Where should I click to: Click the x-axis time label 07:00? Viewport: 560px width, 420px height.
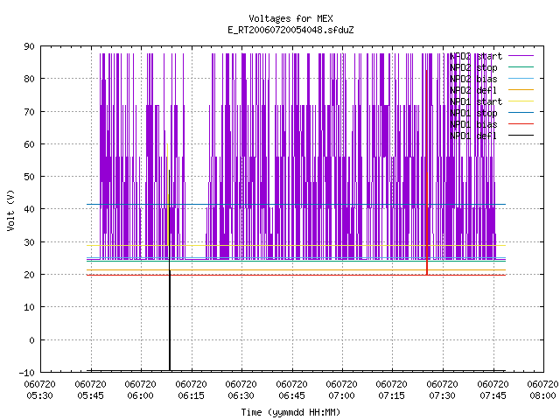click(342, 395)
